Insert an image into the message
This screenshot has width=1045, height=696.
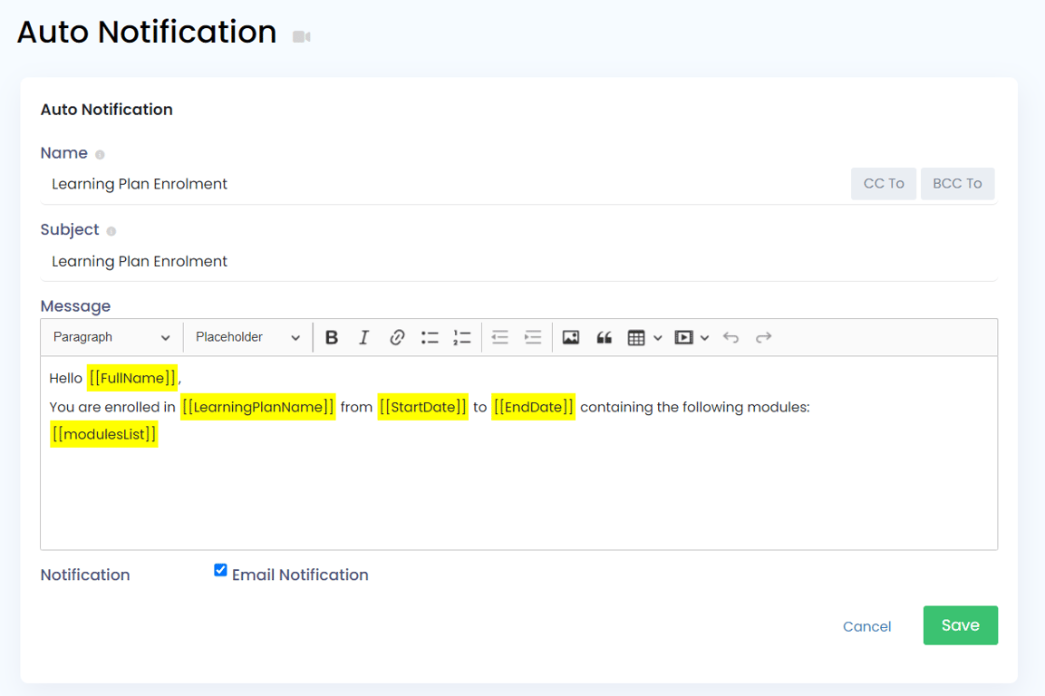coord(570,337)
